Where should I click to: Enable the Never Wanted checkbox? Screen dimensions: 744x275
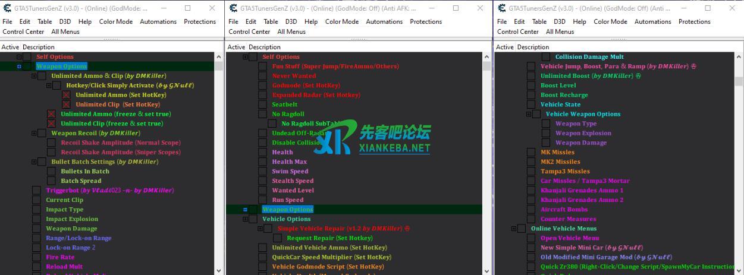click(x=262, y=76)
